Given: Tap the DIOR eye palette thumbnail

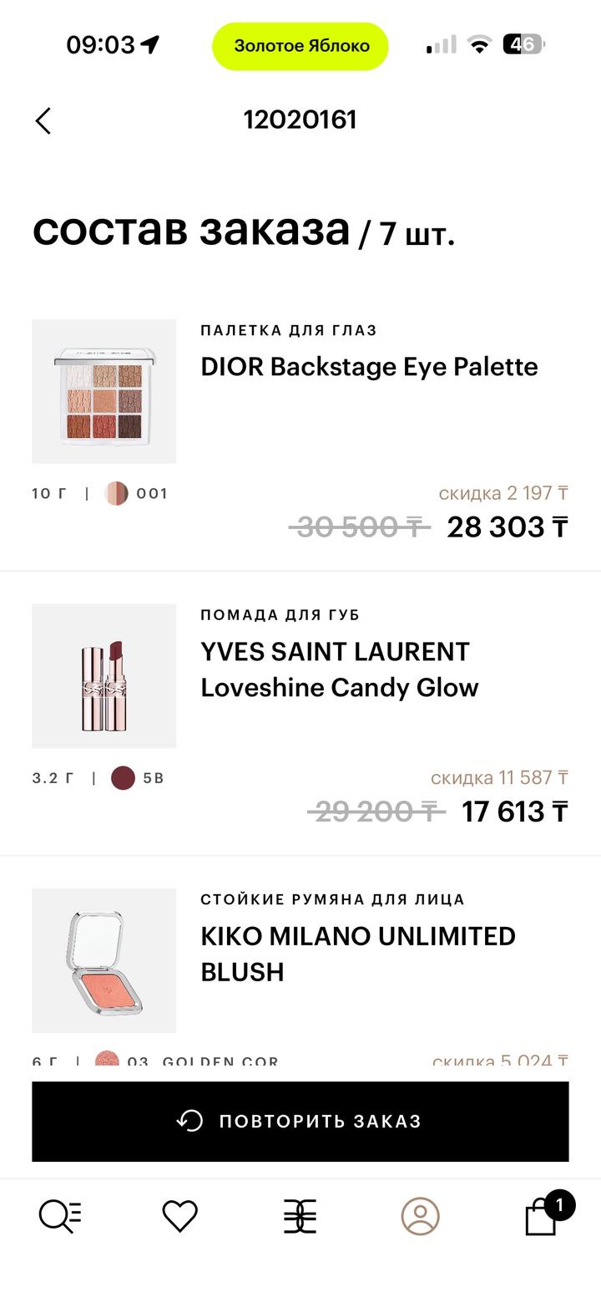Looking at the screenshot, I should [104, 391].
